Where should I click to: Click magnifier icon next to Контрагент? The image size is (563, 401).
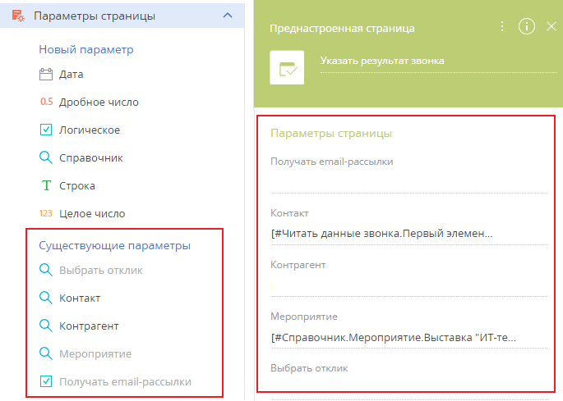(45, 326)
